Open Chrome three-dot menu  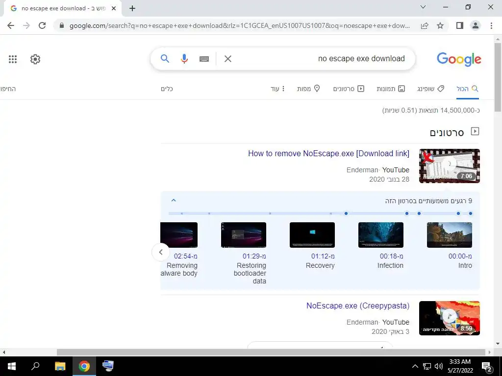[x=491, y=25]
